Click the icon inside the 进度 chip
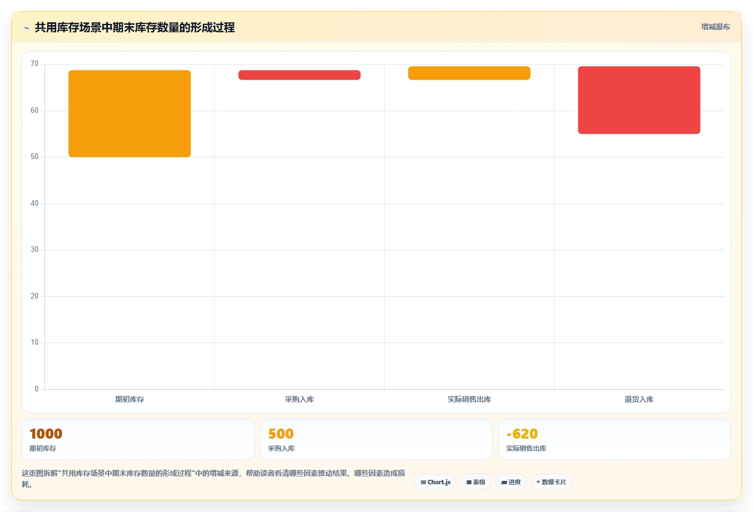The image size is (753, 512). pos(504,483)
